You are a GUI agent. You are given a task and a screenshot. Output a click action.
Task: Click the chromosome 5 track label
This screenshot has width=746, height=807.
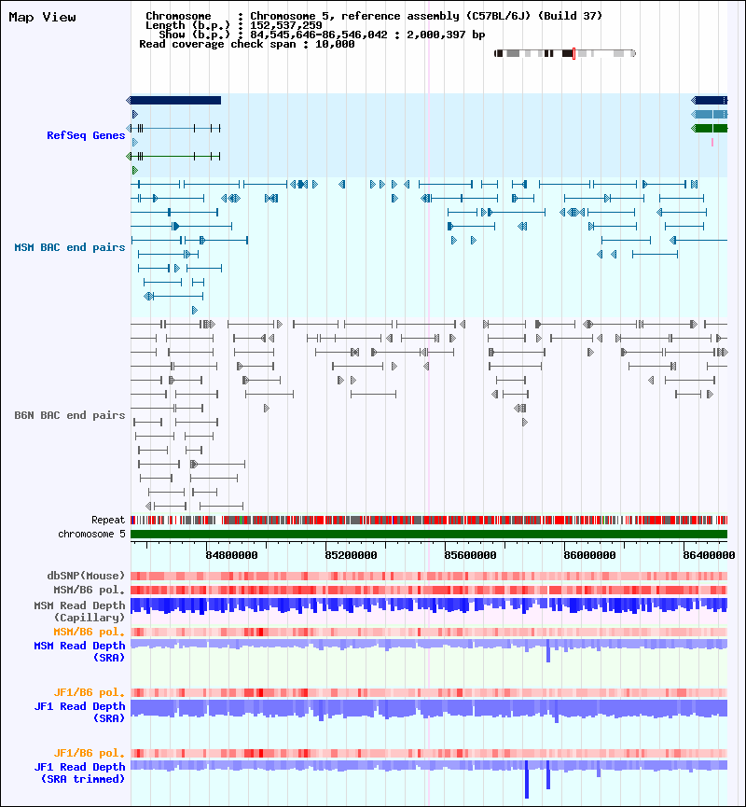point(91,534)
